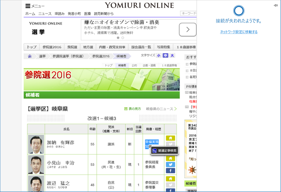Click 渡辺 猛之's candidate photo
This screenshot has width=281, height=192.
36,184
